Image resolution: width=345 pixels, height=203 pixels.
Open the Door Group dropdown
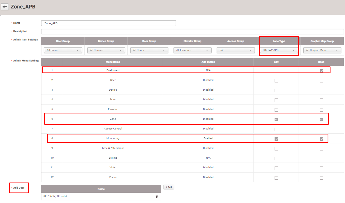[x=149, y=50]
